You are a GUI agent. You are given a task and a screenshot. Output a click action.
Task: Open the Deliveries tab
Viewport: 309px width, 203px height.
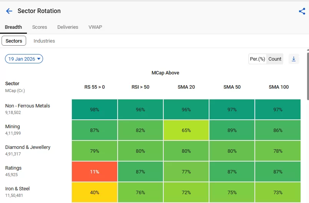pos(68,27)
